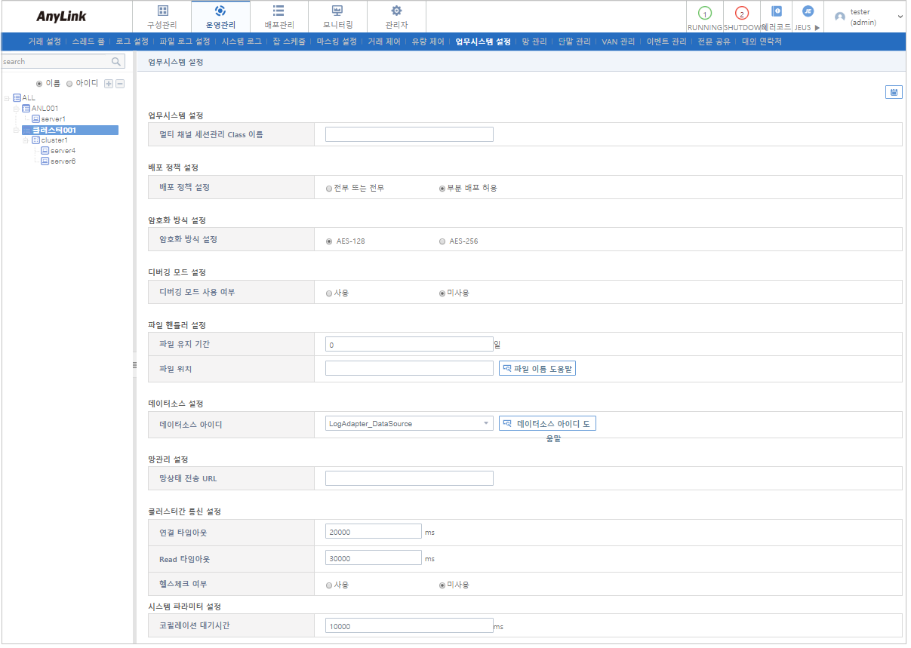Collapse the ANL001 tree node
911x648 pixels.
tap(16, 109)
